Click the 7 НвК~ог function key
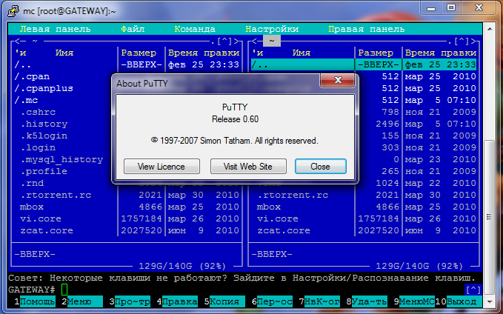The width and height of the screenshot is (503, 314). tap(319, 301)
